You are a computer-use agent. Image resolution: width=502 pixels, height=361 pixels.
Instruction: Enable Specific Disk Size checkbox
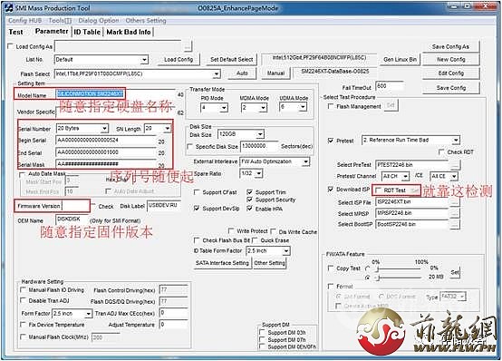coord(189,146)
